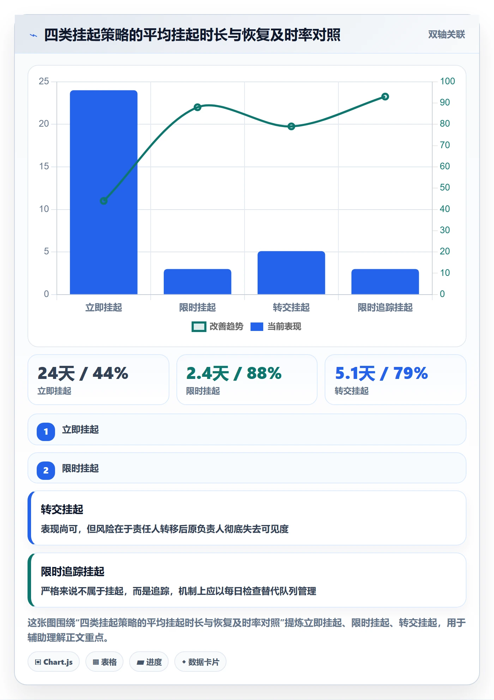Toggle the 改善趋势 legend swatch
Image resolution: width=494 pixels, height=700 pixels.
pyautogui.click(x=199, y=327)
